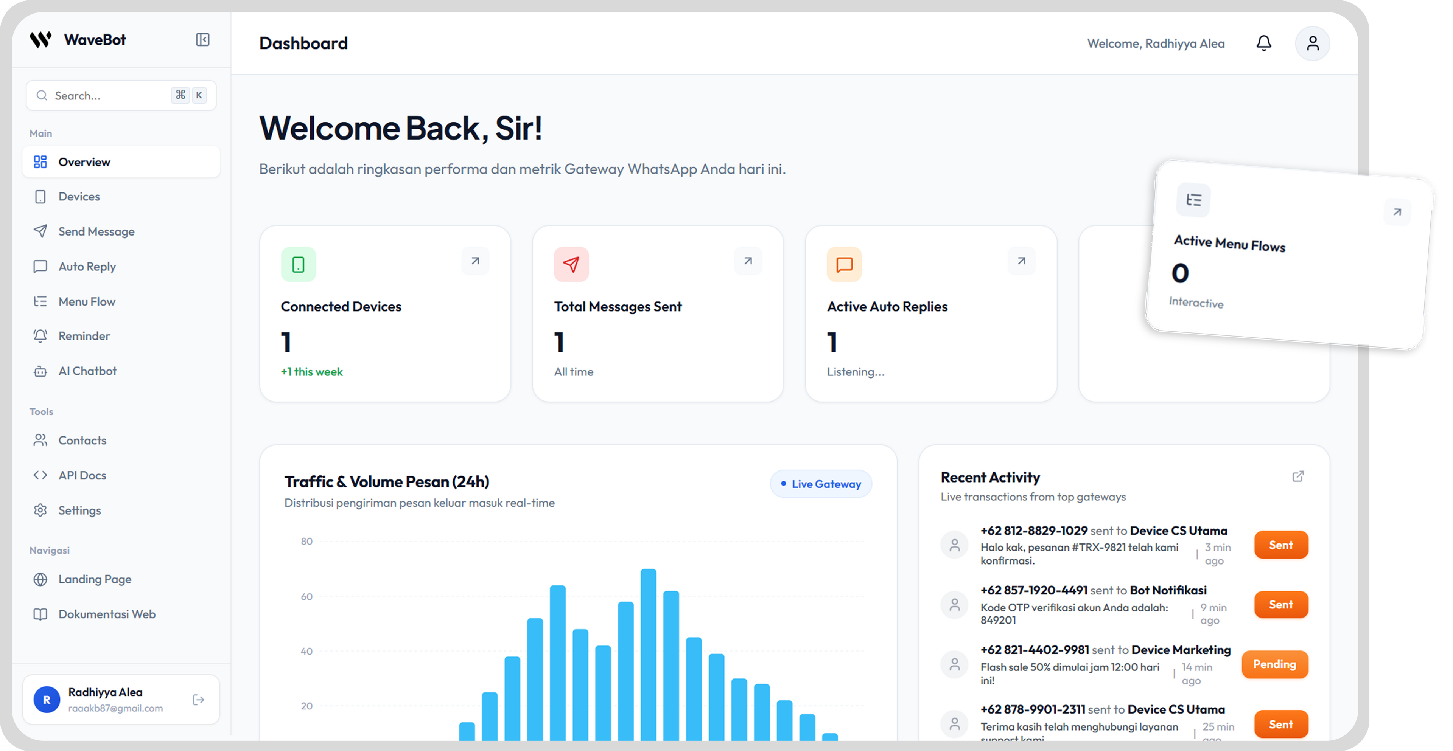
Task: Click the Live Gateway badge
Action: (821, 484)
